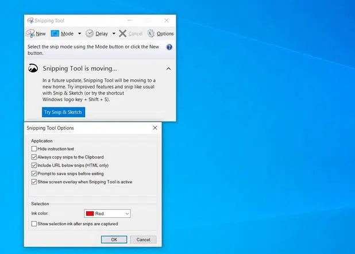Click the red ink color swatch
This screenshot has width=355, height=254.
point(90,213)
